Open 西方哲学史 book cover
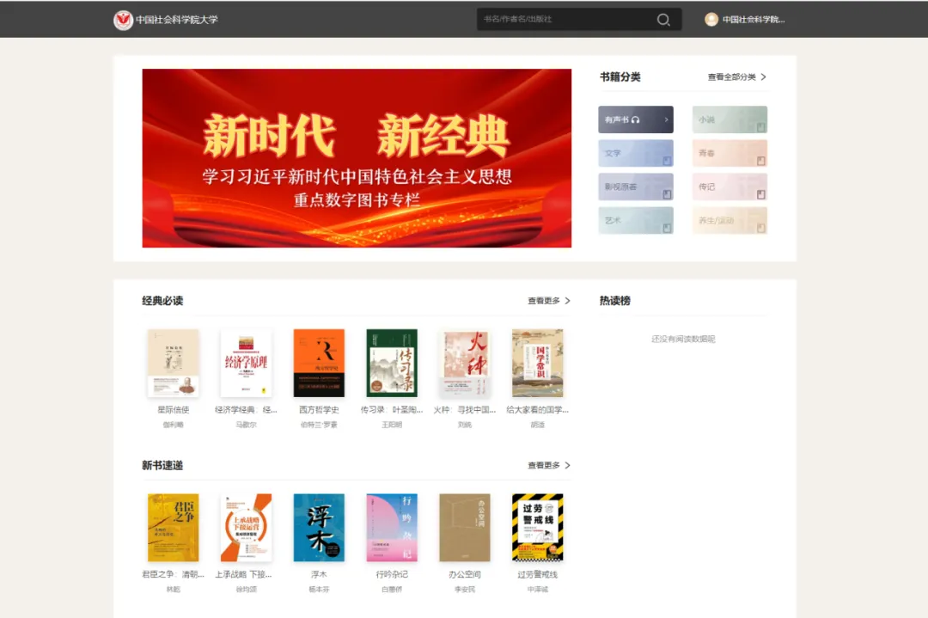 point(319,363)
